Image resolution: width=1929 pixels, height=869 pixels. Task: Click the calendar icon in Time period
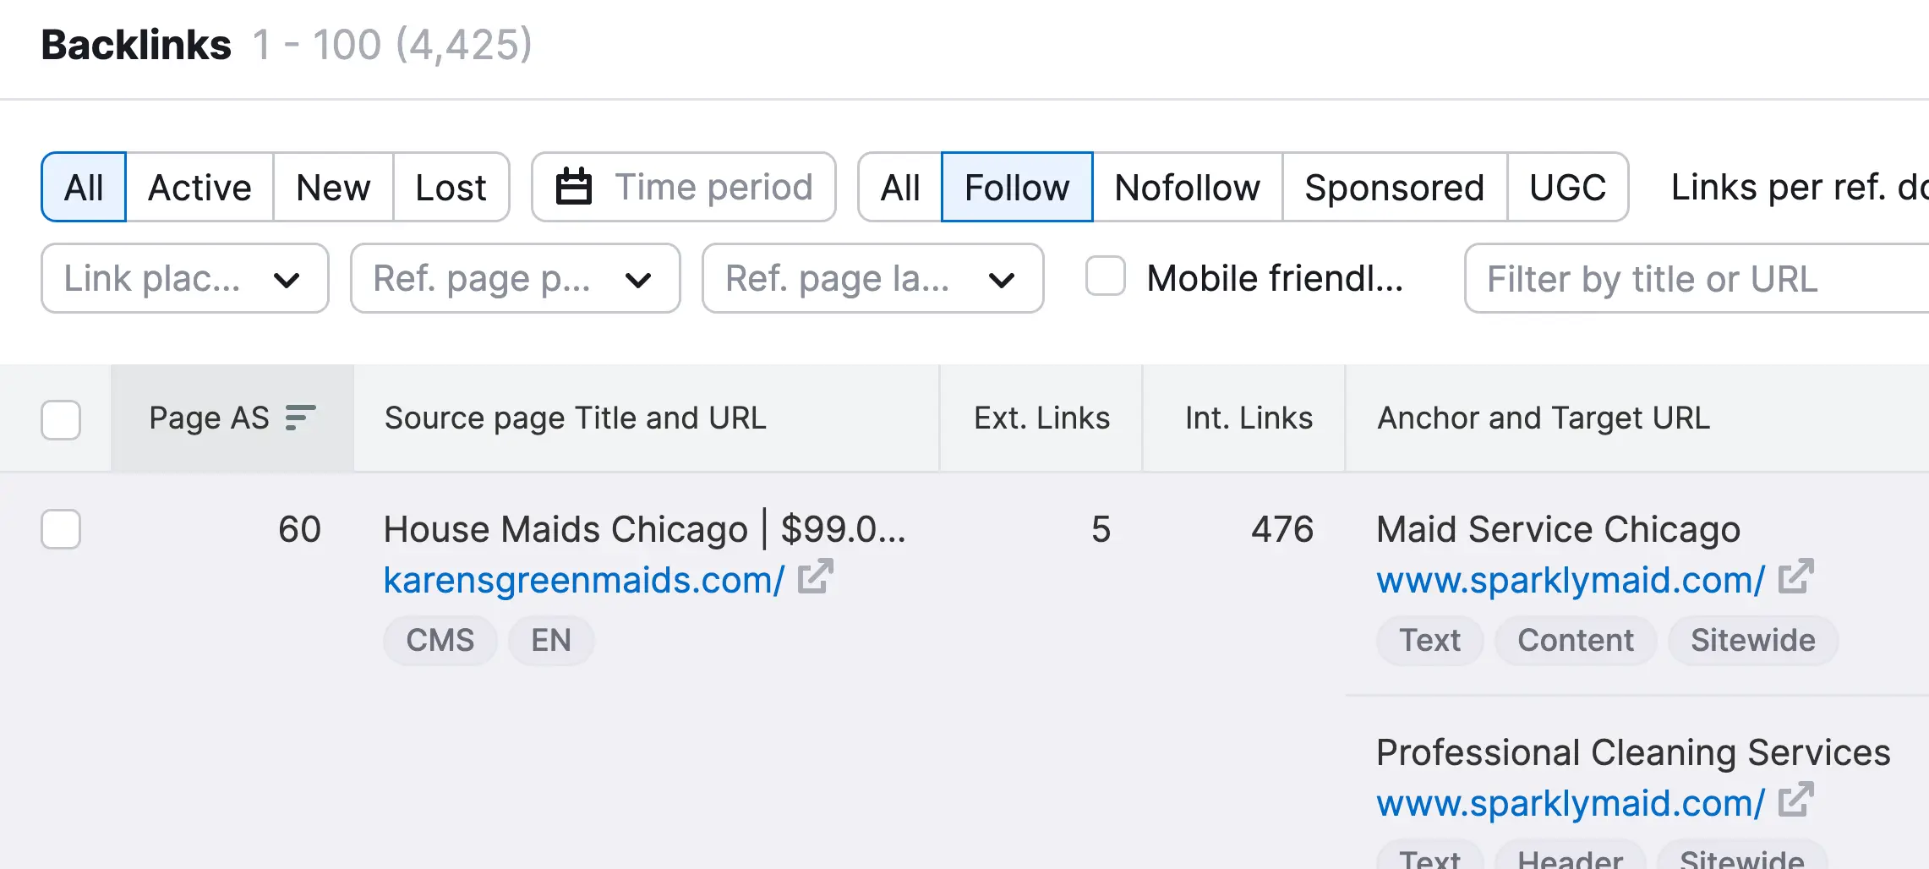[x=573, y=187]
